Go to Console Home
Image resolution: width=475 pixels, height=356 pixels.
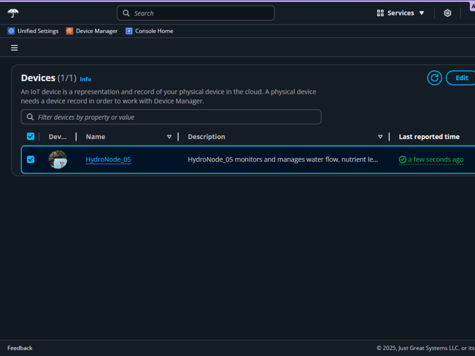click(x=149, y=31)
